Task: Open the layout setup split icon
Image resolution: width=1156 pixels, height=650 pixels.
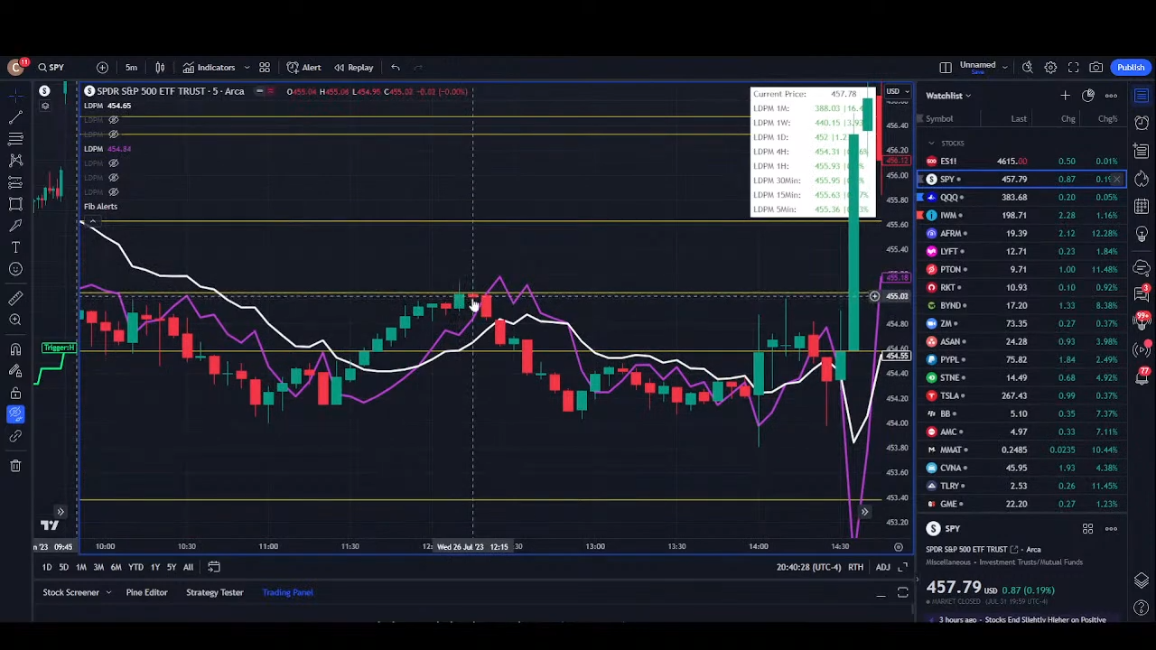Action: (946, 68)
